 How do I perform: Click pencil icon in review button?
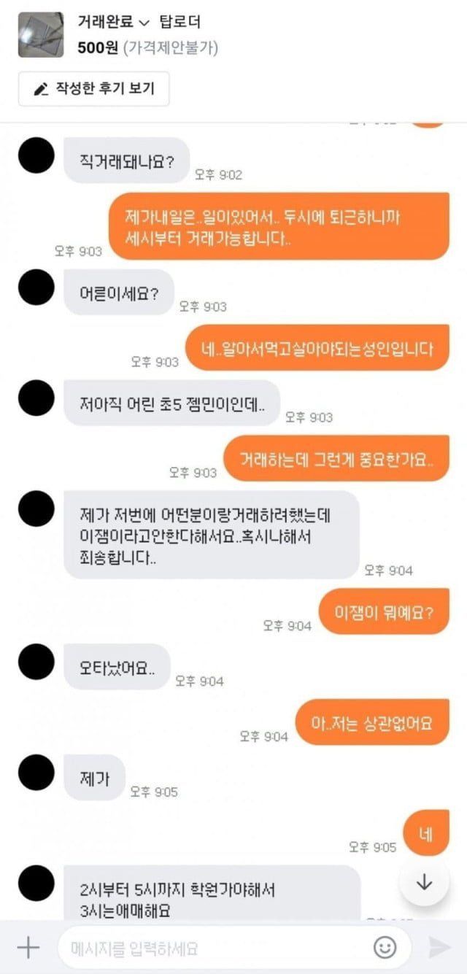[42, 89]
